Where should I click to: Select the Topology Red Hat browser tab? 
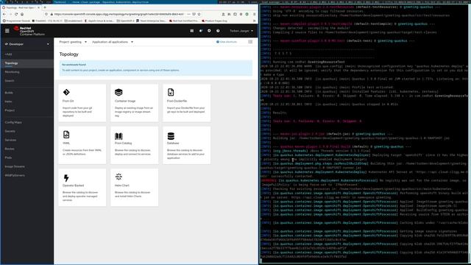pos(21,7)
